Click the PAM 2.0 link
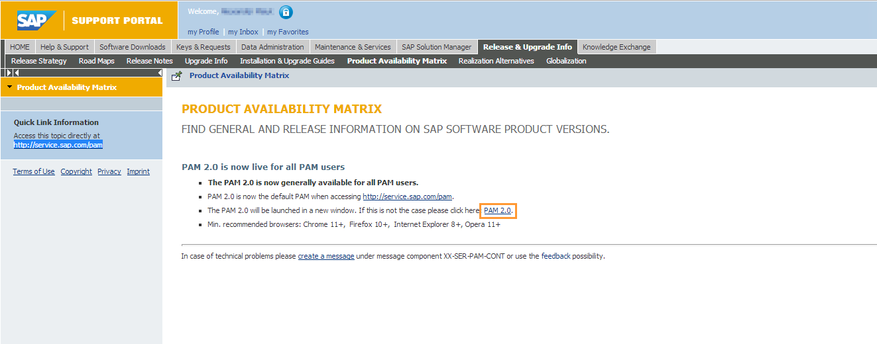Viewport: 877px width, 344px height. [497, 210]
